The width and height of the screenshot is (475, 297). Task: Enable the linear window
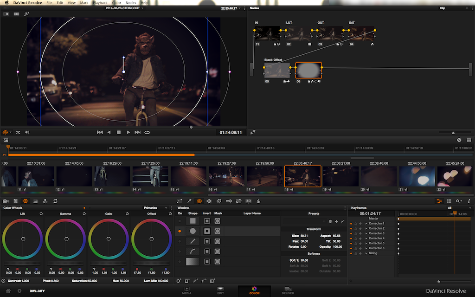pyautogui.click(x=180, y=221)
